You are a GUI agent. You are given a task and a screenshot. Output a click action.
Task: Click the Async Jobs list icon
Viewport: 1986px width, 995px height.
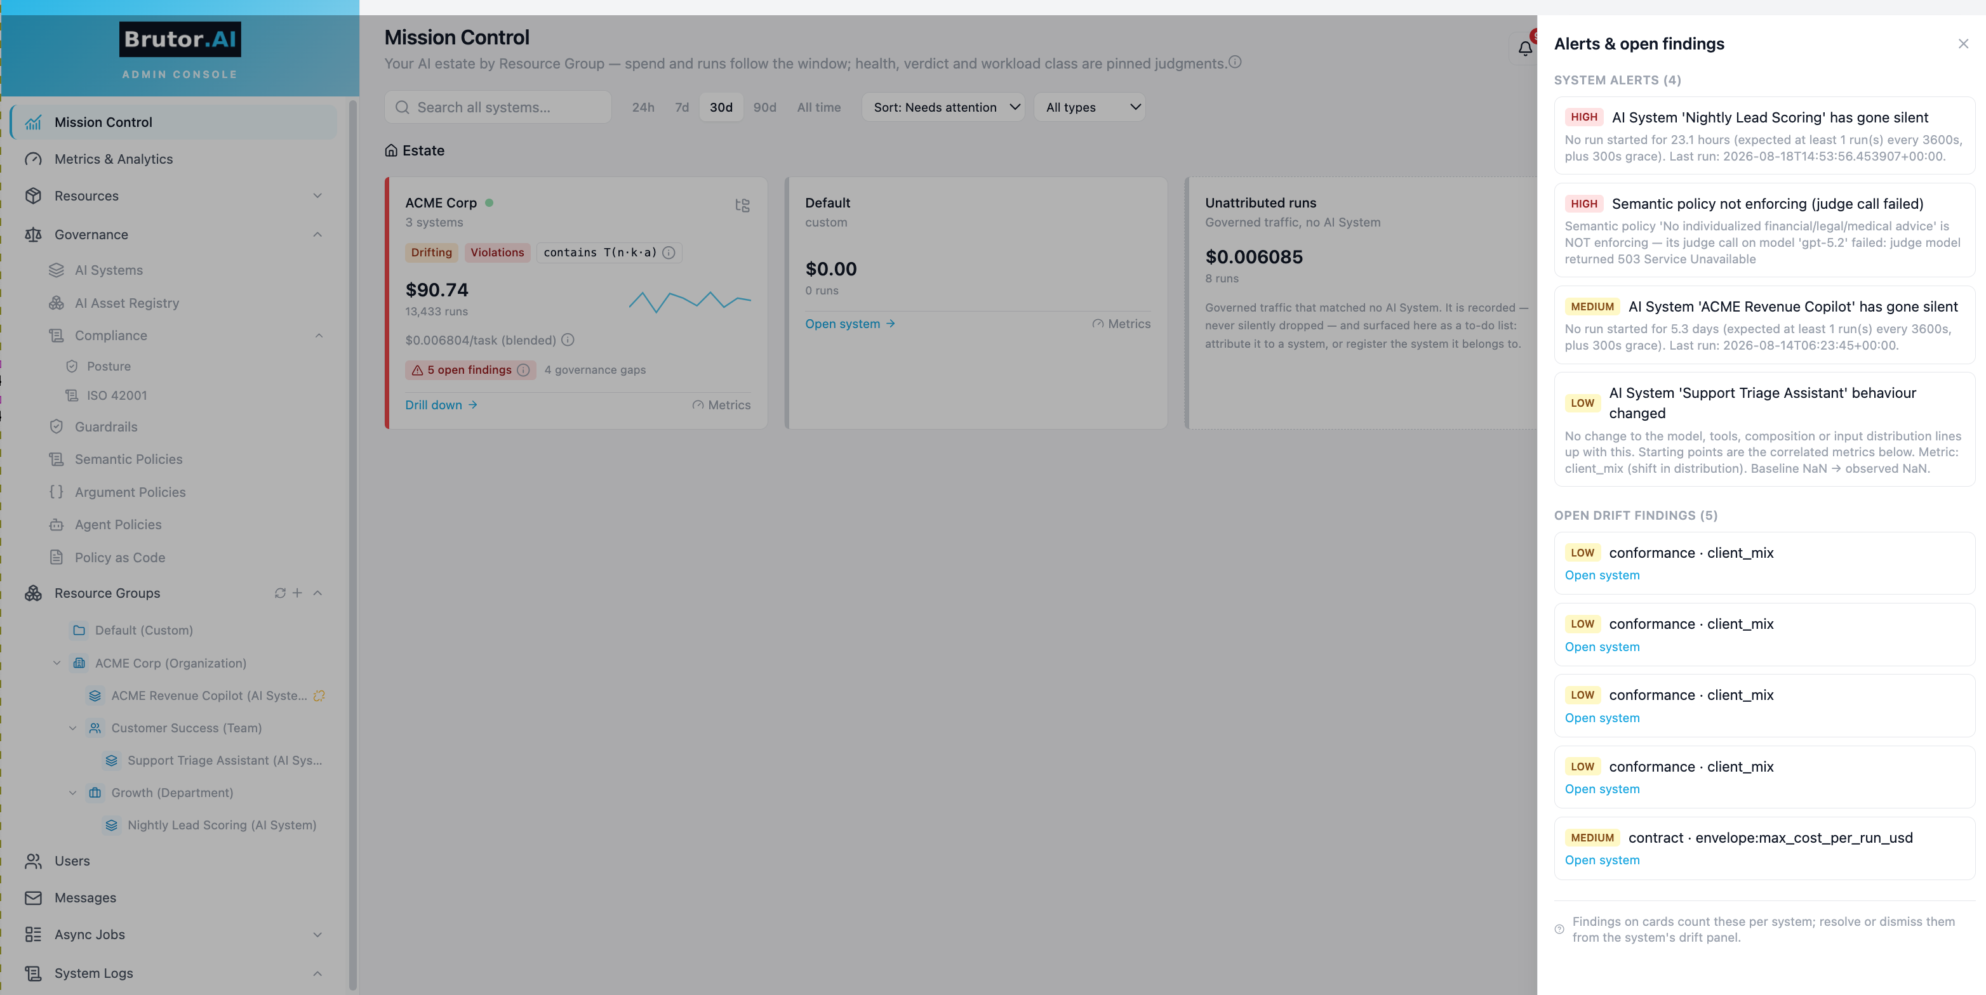pos(33,935)
